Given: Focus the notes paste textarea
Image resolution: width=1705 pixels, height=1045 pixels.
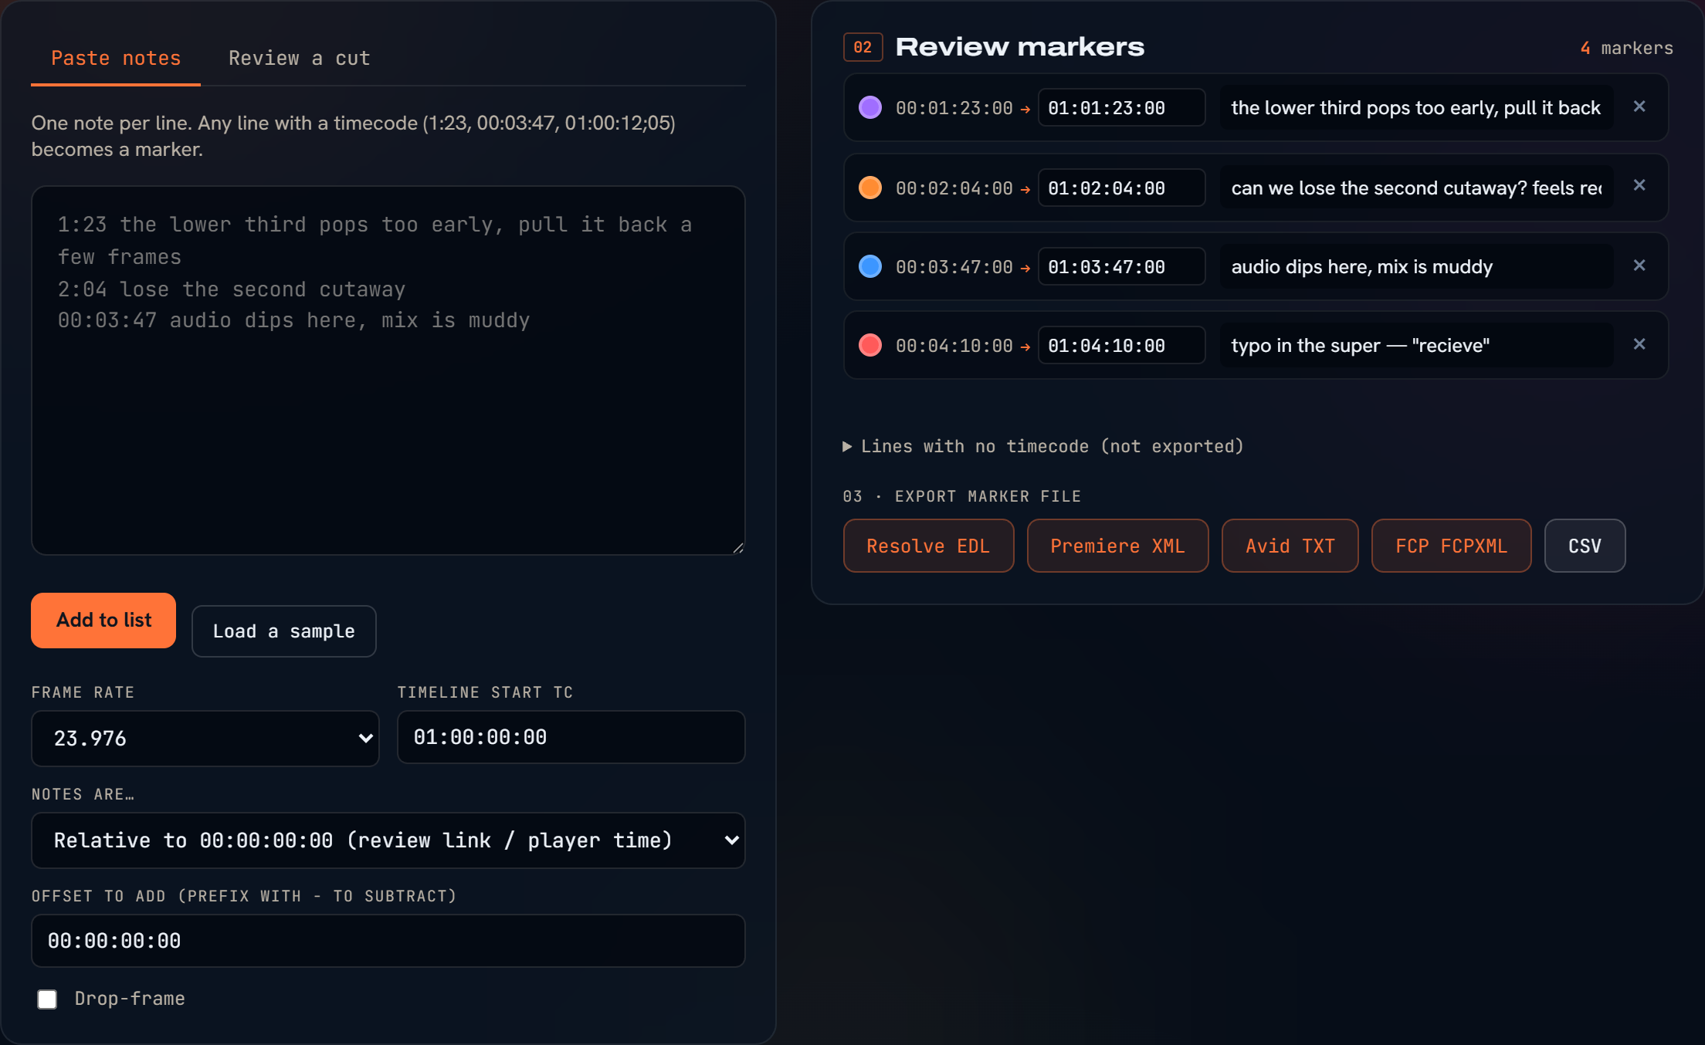Looking at the screenshot, I should point(388,370).
